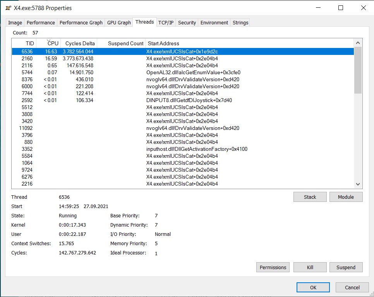Screen dimensions: 374x297
Task: Click the scrollbar down arrow in thread list
Action: point(358,184)
